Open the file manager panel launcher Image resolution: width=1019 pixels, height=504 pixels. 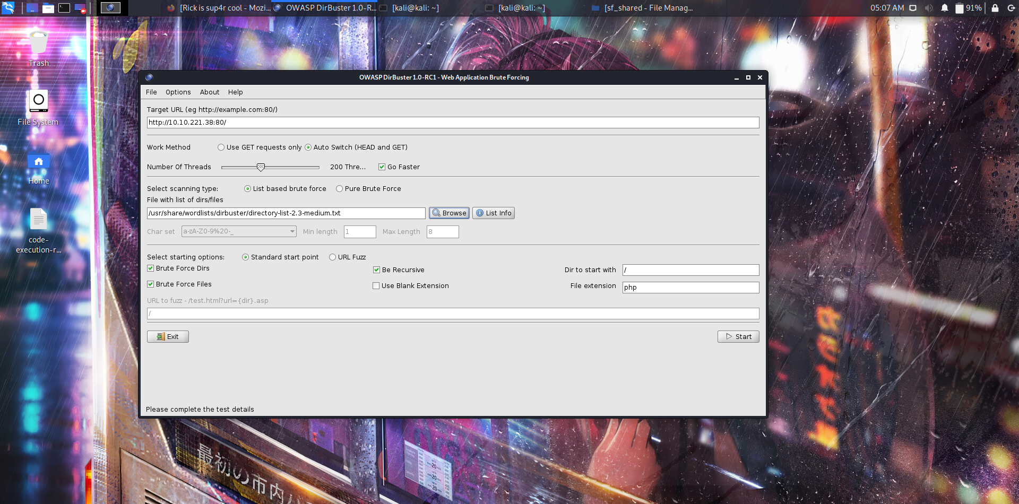pyautogui.click(x=48, y=8)
